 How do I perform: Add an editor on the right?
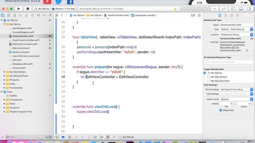pos(199,15)
